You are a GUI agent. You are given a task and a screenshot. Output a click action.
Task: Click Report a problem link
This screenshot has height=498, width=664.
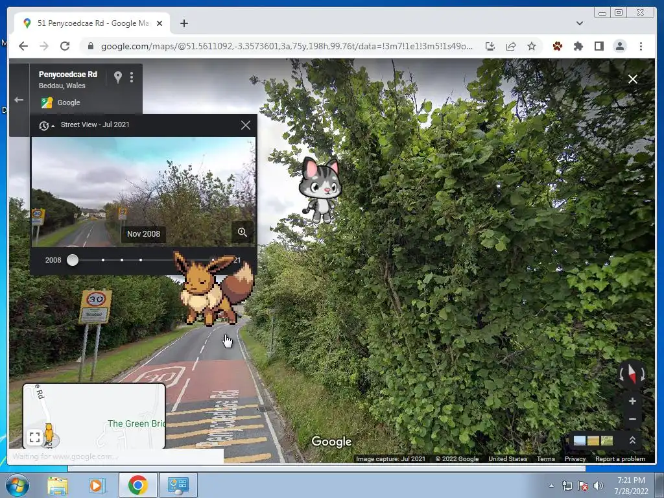(x=620, y=459)
